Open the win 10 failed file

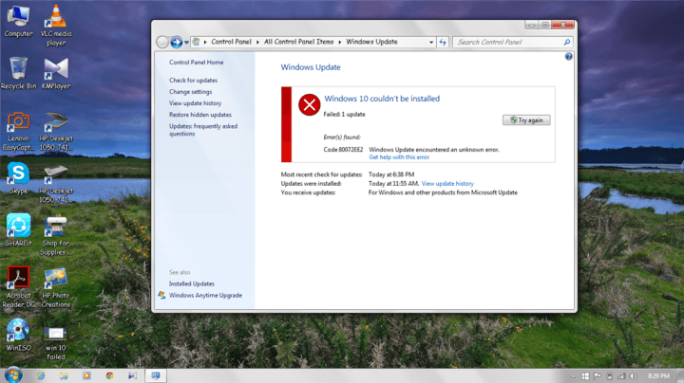56,344
